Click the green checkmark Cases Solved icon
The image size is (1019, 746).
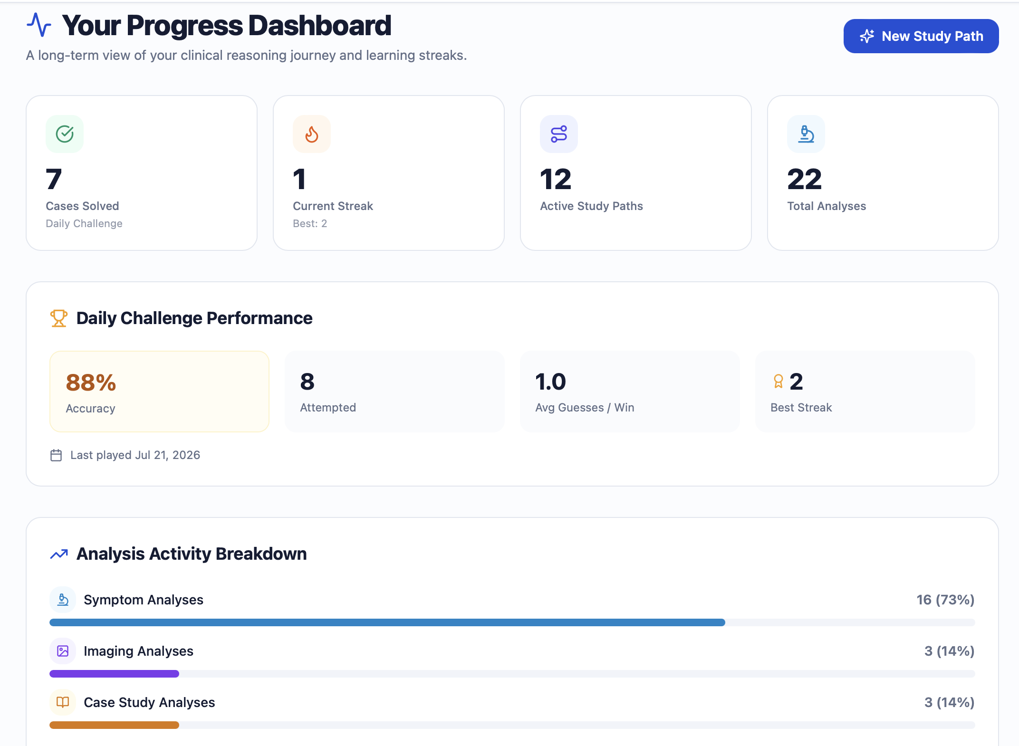[65, 134]
